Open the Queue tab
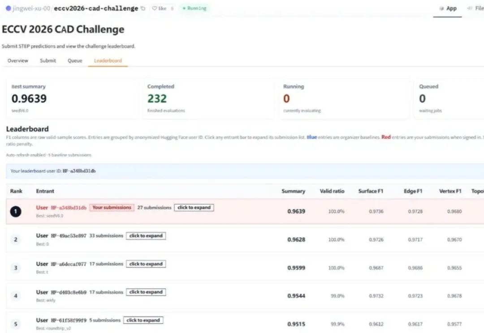This screenshot has height=333, width=484. tap(75, 61)
